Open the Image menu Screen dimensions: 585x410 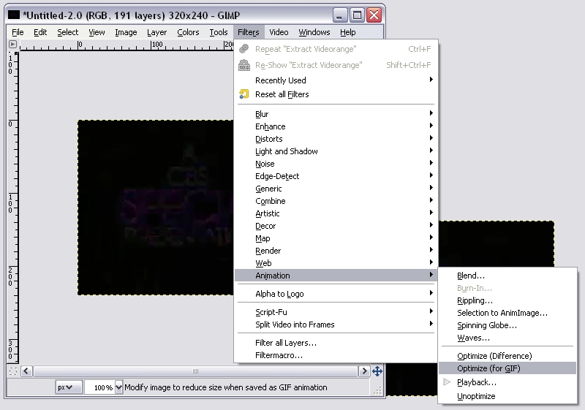click(x=126, y=32)
